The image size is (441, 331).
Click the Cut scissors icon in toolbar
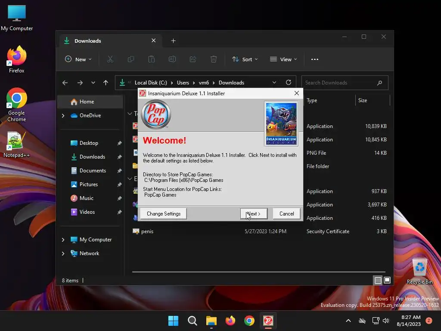110,59
